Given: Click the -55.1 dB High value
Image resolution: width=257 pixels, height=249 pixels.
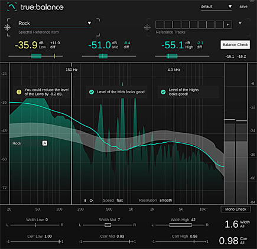Looking at the screenshot, I should pyautogui.click(x=173, y=45).
